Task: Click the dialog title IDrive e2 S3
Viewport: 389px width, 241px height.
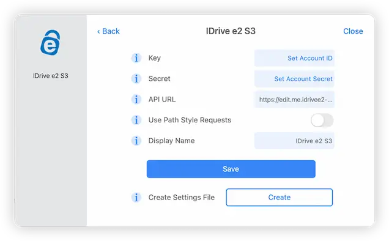Action: tap(231, 31)
